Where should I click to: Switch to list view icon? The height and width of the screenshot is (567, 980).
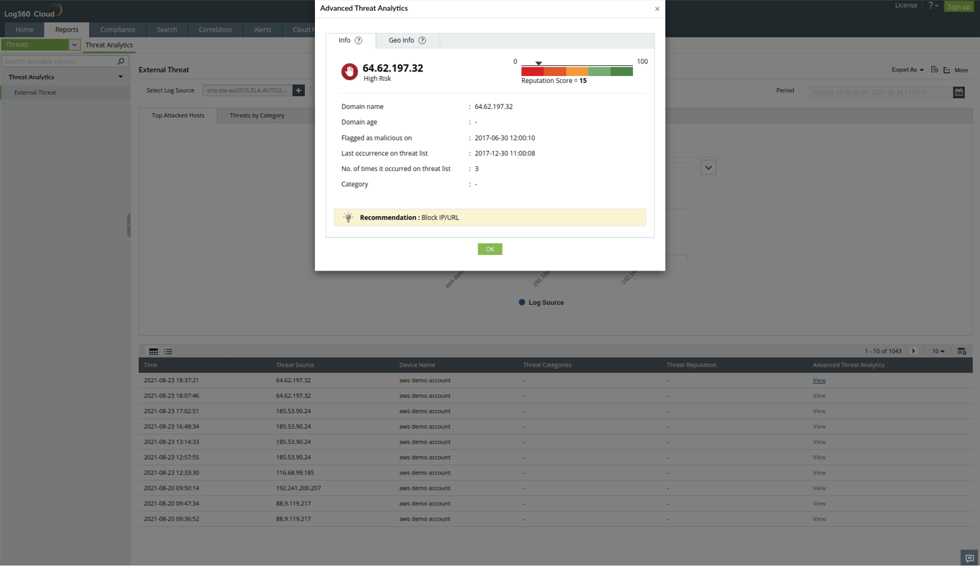point(168,352)
